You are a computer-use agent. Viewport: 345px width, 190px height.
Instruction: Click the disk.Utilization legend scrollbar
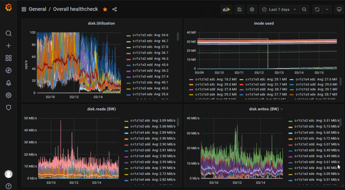click(x=178, y=37)
